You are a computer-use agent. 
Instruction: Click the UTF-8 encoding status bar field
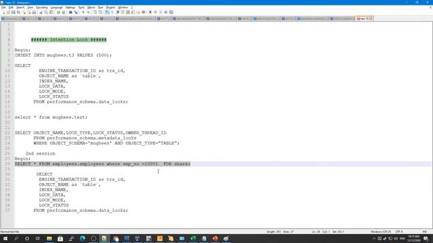coord(399,232)
